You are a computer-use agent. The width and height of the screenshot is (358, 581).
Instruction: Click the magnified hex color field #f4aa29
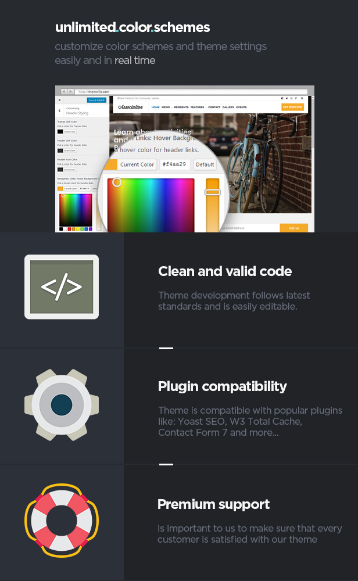174,164
